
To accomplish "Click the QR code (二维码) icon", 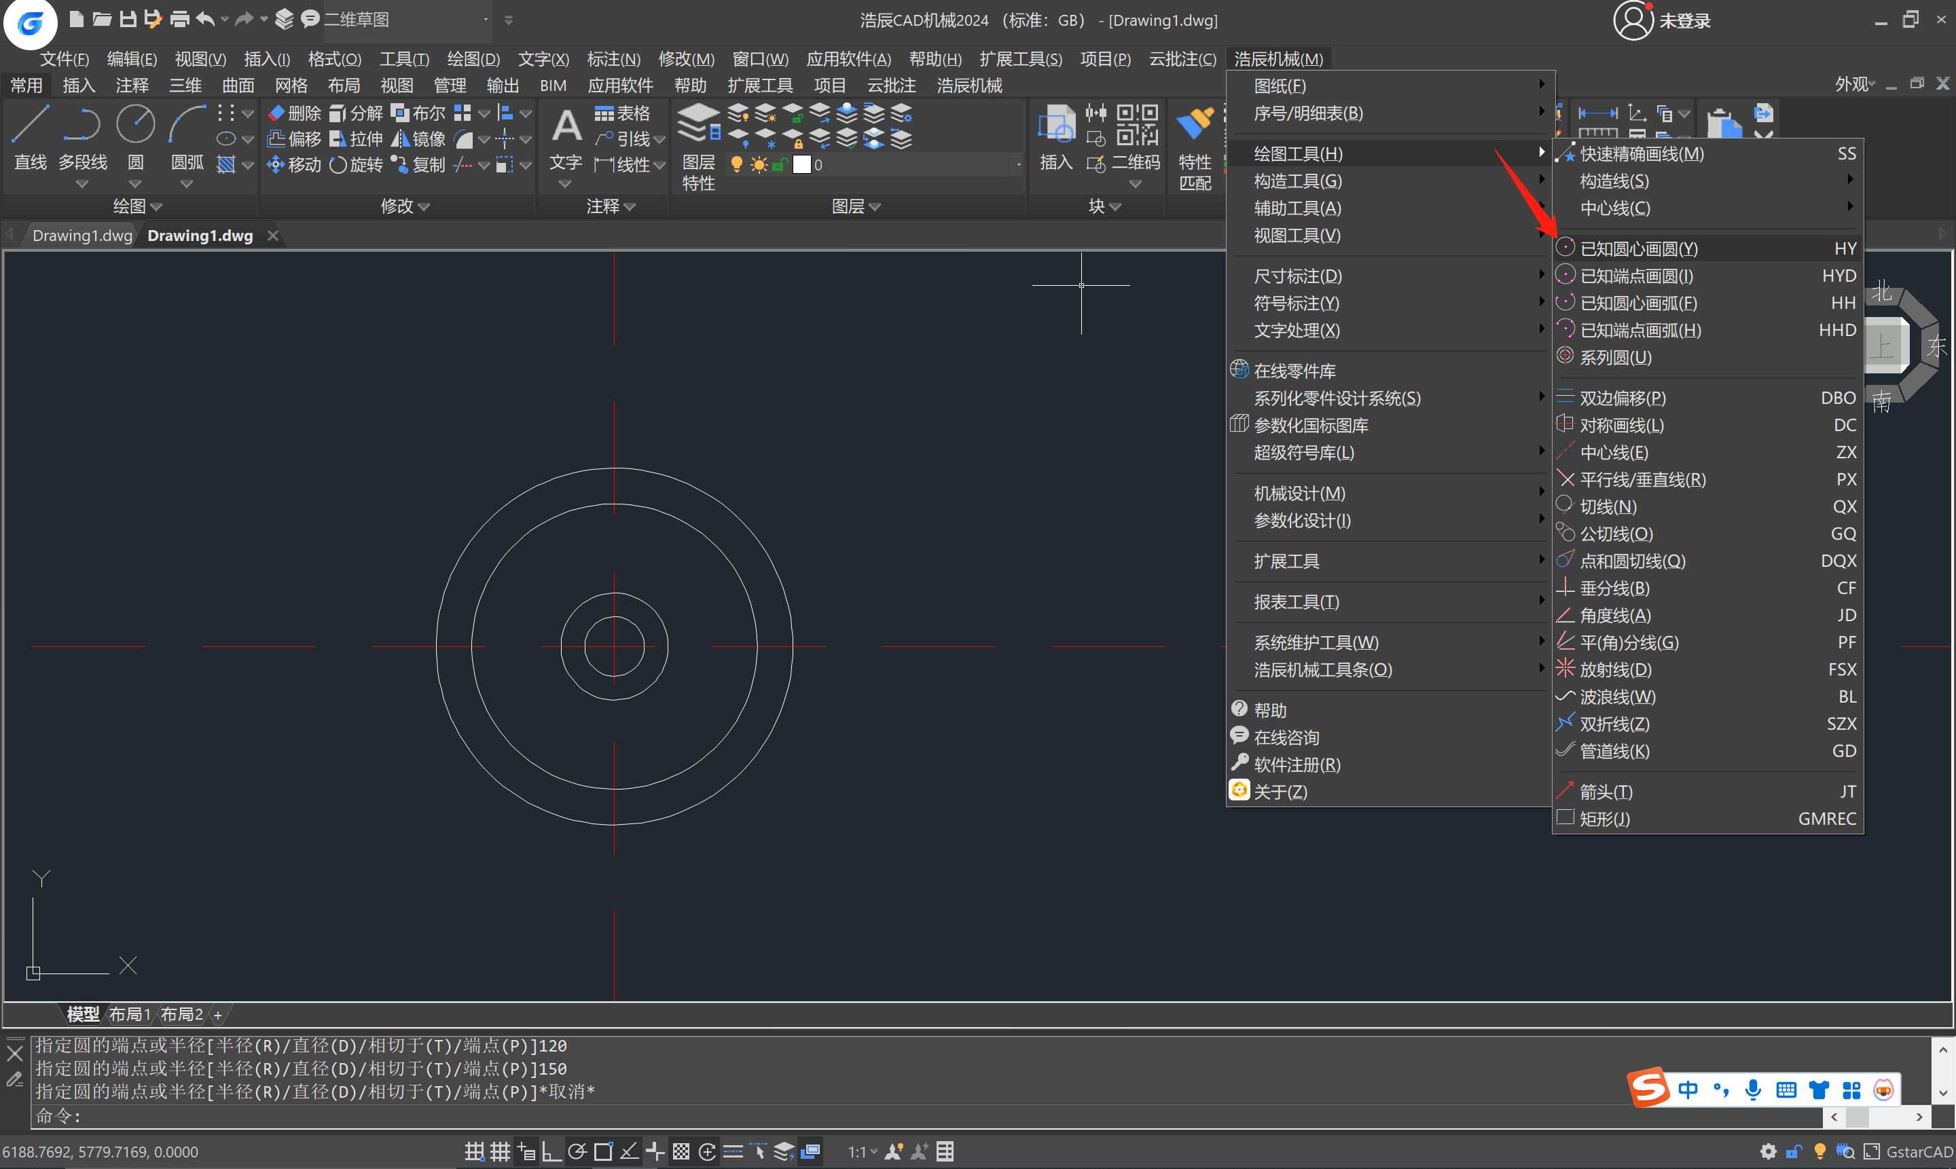I will [1136, 124].
